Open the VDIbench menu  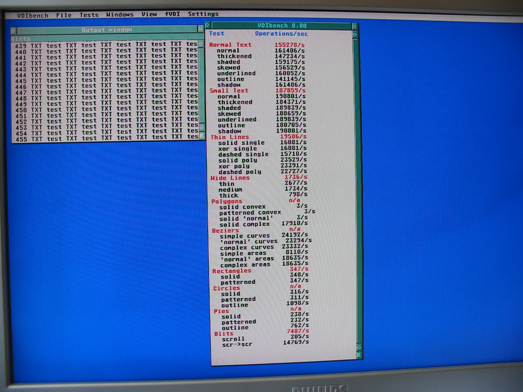coord(33,15)
